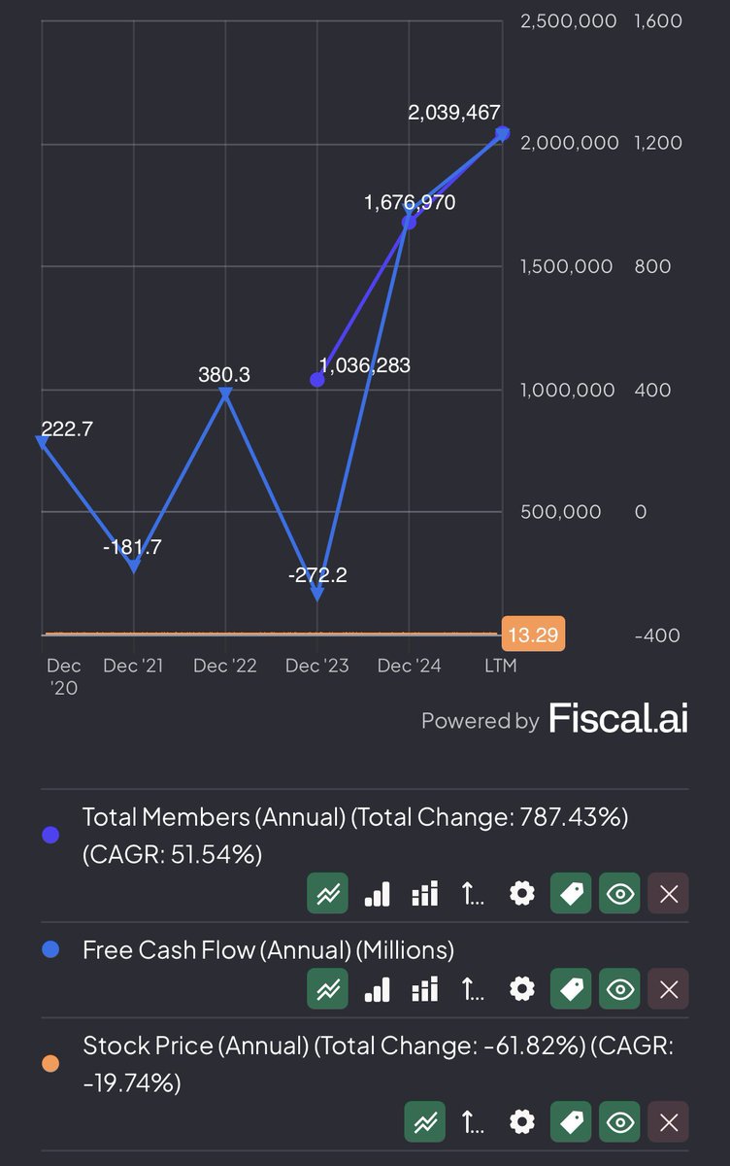This screenshot has height=1166, width=730.
Task: Select the 1,036,283 Dec '23 members point
Action: tap(317, 380)
